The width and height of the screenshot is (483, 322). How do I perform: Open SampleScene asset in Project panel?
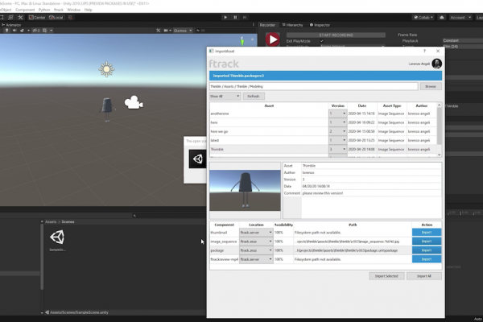57,241
